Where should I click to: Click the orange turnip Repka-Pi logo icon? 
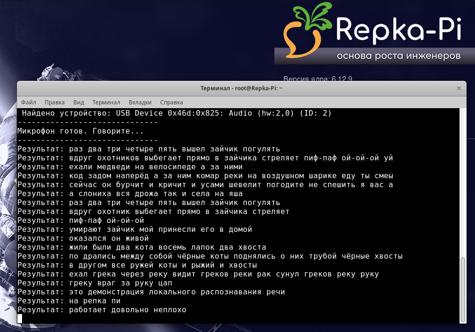tap(305, 31)
